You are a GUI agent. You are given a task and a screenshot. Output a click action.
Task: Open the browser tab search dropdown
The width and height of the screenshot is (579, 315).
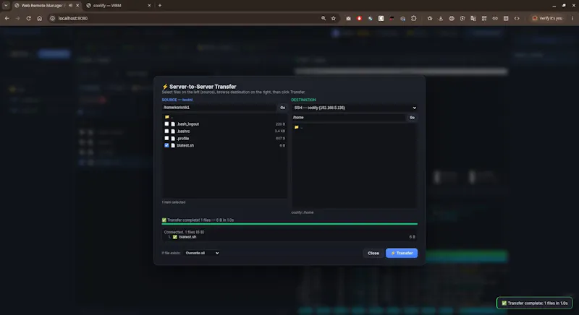point(6,6)
